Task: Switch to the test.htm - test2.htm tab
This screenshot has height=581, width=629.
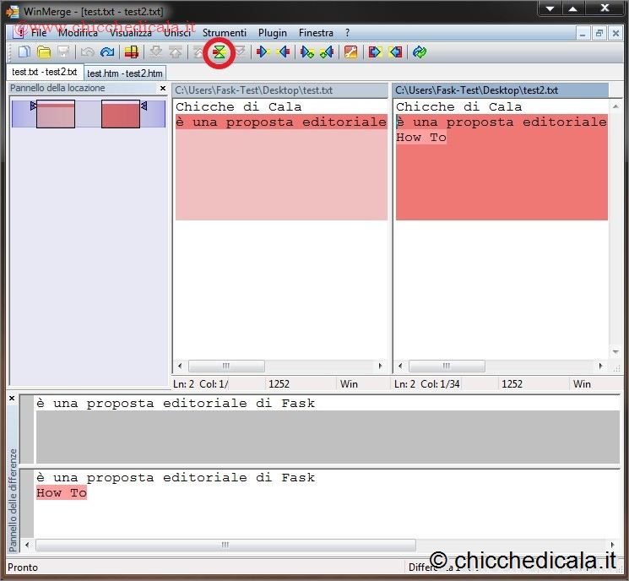Action: click(125, 73)
